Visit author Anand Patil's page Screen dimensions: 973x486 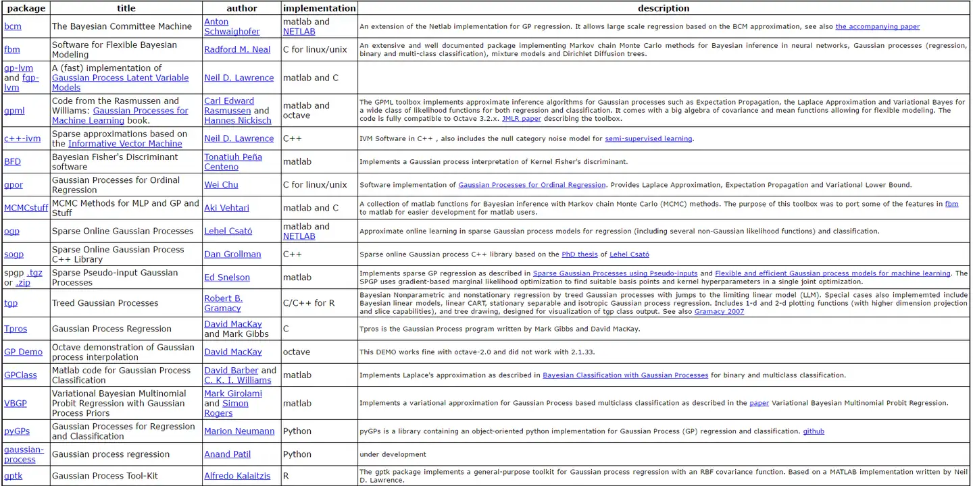[227, 454]
